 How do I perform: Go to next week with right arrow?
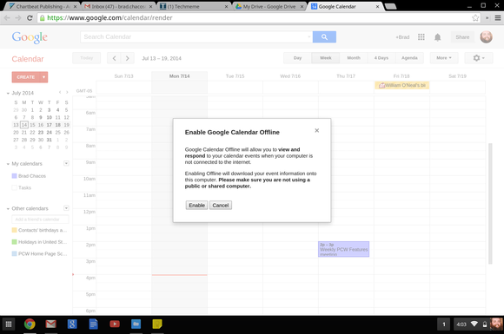[127, 58]
